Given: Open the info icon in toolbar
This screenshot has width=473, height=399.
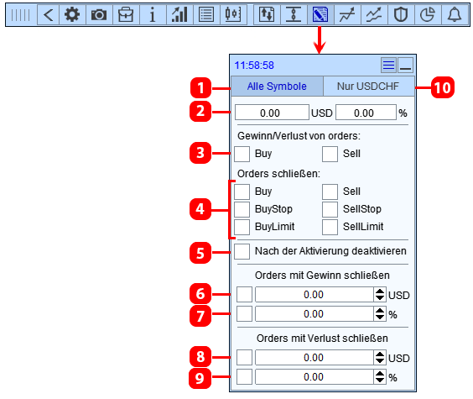Looking at the screenshot, I should tap(153, 14).
